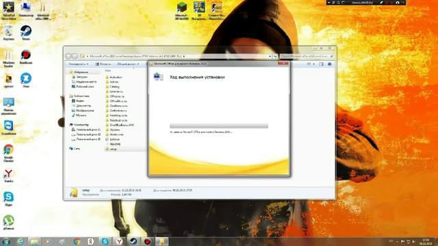Open the Yandex browser desktop shortcut
The height and width of the screenshot is (246, 438).
(x=9, y=176)
